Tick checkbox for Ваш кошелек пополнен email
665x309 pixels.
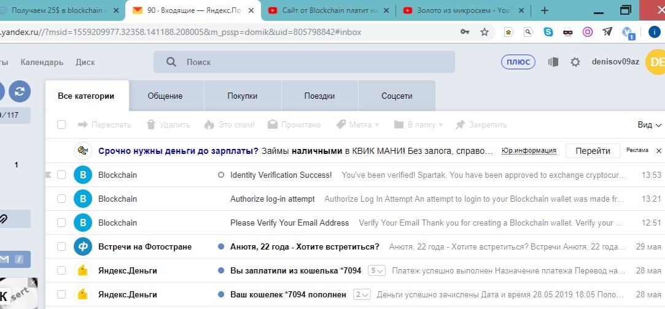pyautogui.click(x=61, y=295)
